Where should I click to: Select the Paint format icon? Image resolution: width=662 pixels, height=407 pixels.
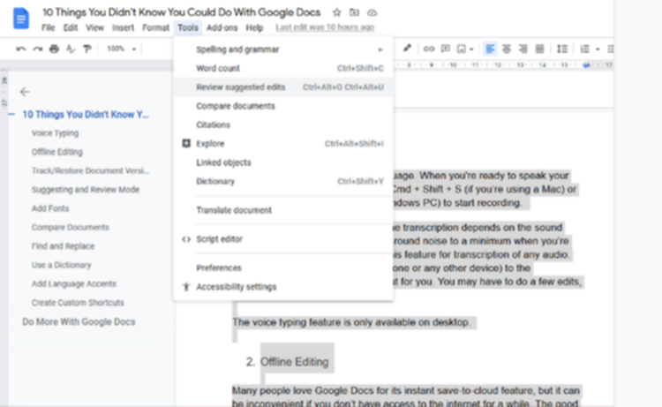coord(87,49)
